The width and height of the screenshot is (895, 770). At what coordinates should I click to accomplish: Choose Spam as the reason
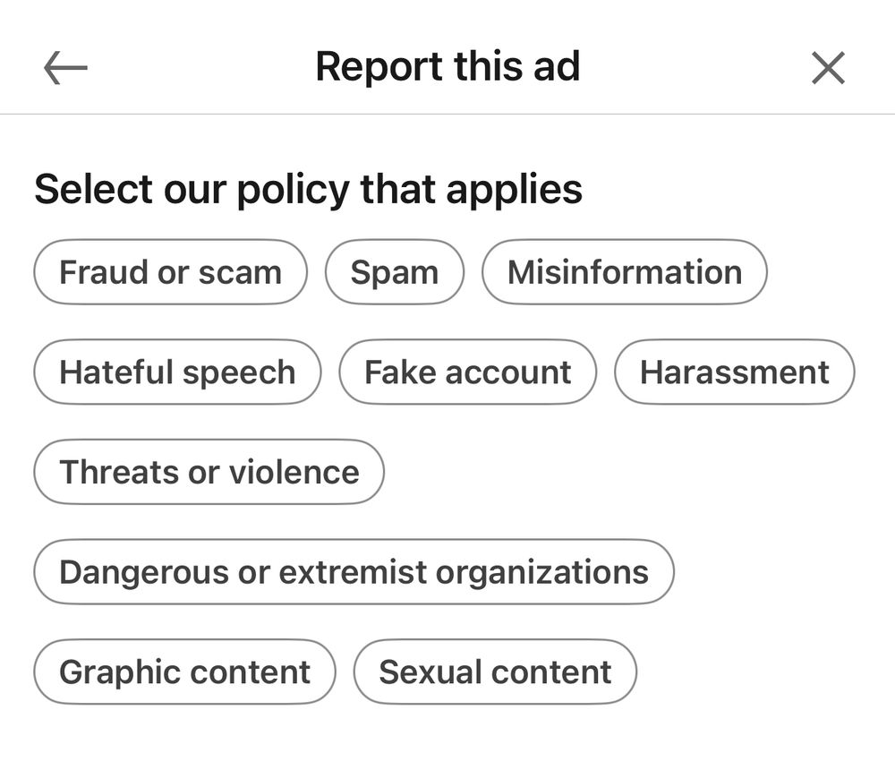coord(395,272)
